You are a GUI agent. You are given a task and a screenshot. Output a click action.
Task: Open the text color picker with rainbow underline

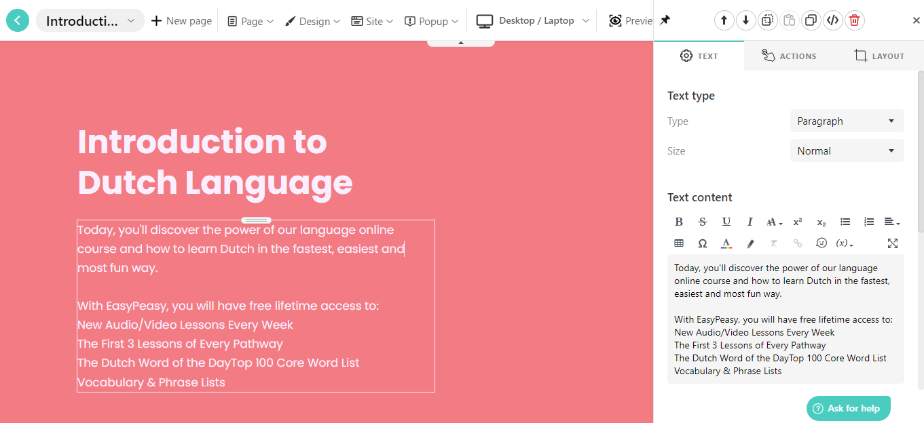click(726, 243)
